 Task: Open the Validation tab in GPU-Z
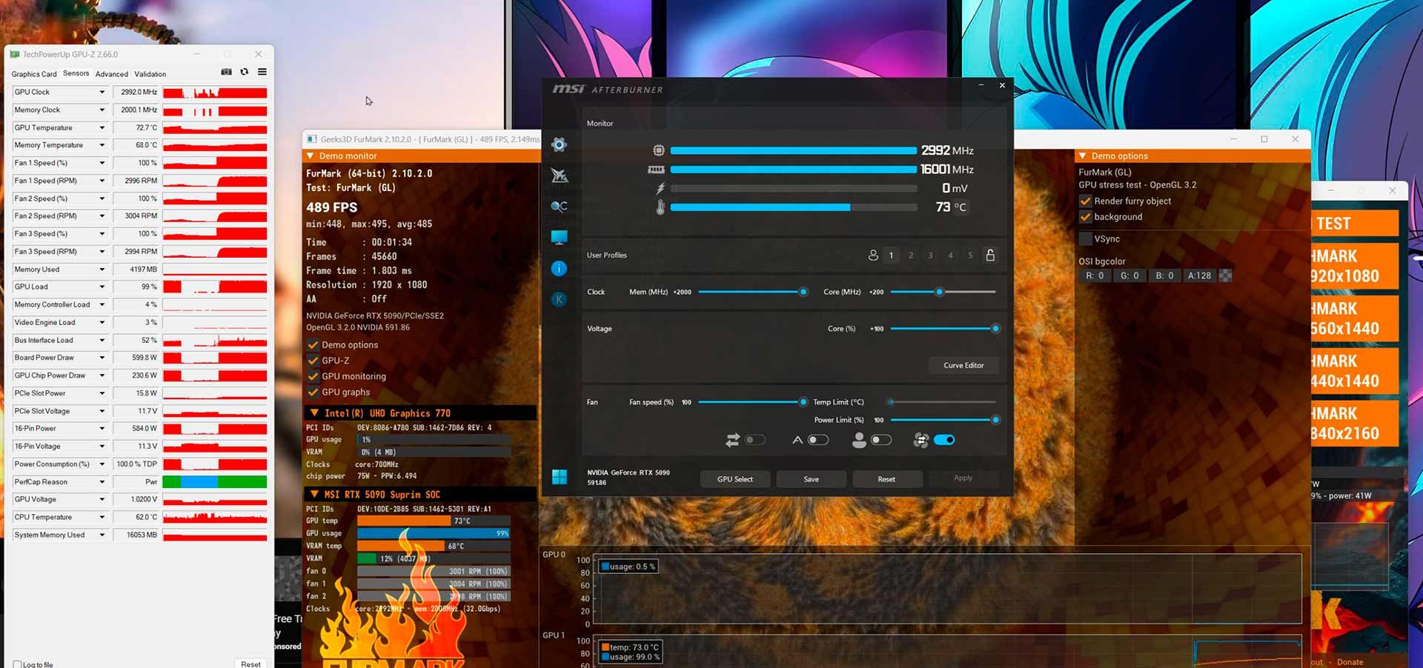(150, 74)
